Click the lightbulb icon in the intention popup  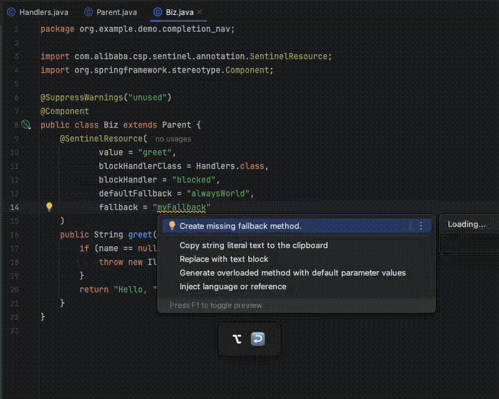(172, 226)
